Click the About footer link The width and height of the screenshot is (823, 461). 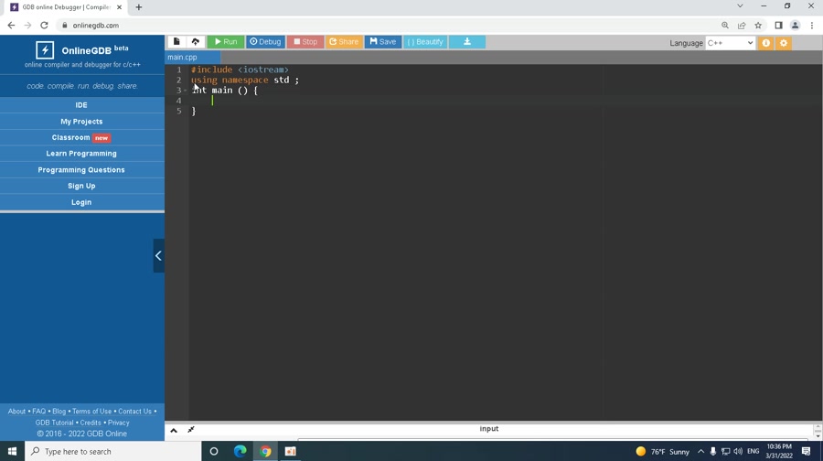click(x=16, y=411)
